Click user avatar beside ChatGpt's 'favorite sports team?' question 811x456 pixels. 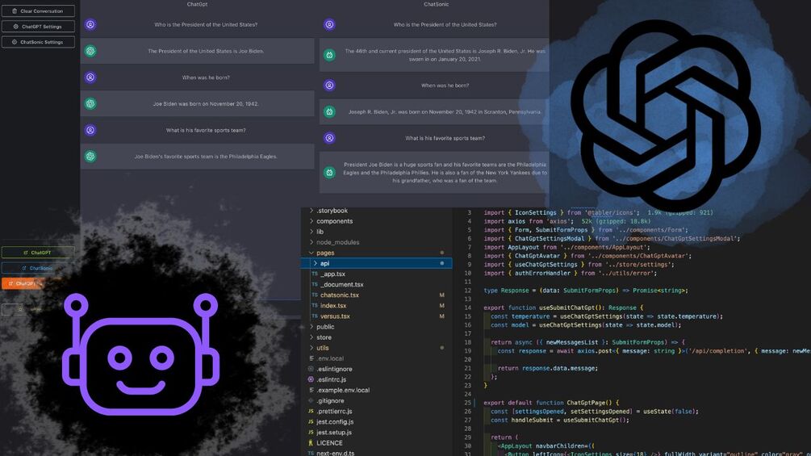point(90,130)
